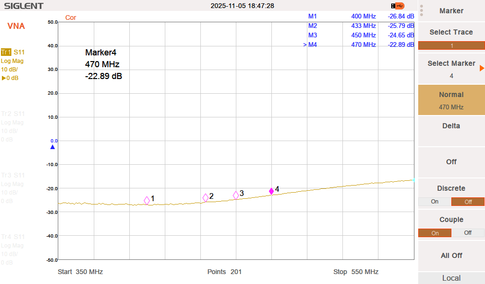
Task: Select the Tr1 S11 trace label
Action: pos(13,52)
